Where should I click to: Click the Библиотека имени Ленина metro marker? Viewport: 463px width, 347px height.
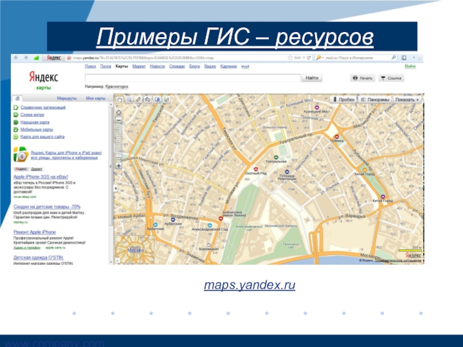coord(221,219)
